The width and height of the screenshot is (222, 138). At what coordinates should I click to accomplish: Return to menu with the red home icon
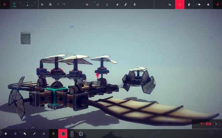point(218,4)
